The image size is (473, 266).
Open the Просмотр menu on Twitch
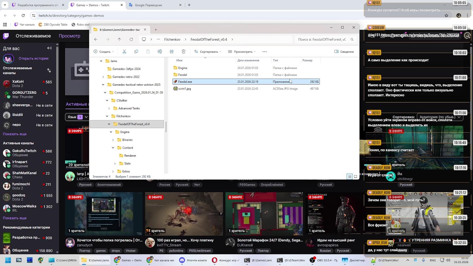tap(69, 36)
